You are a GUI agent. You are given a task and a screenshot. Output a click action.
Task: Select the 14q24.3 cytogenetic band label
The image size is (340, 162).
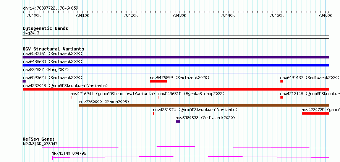31,33
